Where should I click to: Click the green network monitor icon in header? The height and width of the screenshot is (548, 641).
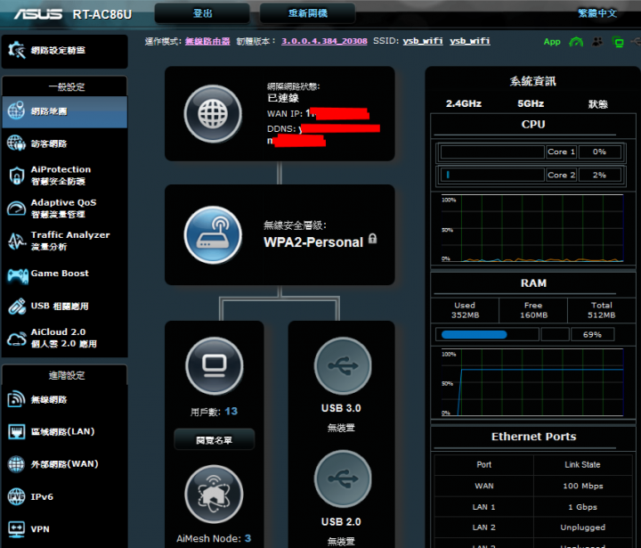618,42
